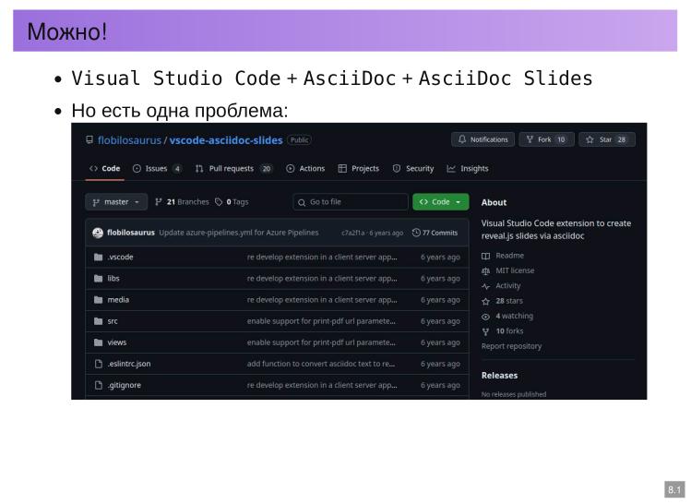691x504 pixels.
Task: Open the Insights tab
Action: (x=468, y=168)
